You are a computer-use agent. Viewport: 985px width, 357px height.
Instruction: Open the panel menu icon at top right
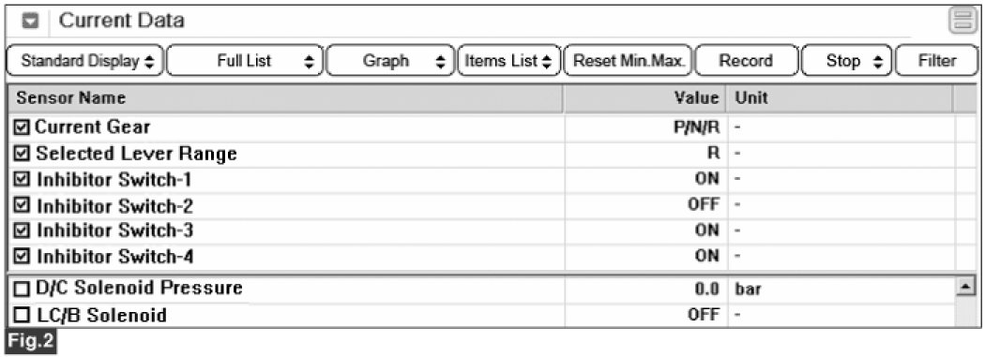click(962, 22)
